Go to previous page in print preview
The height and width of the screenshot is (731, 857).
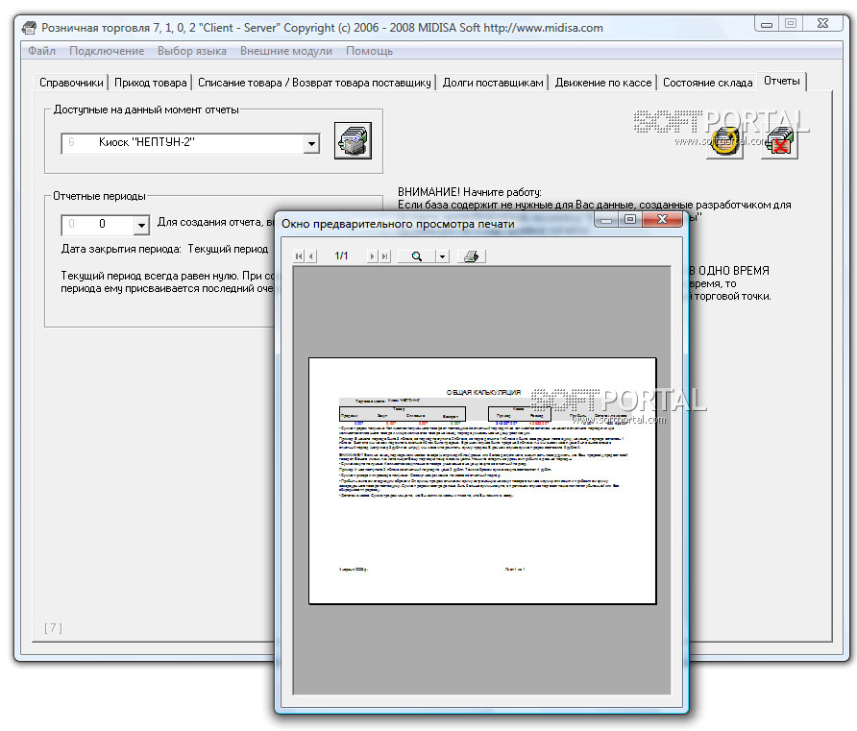coord(311,256)
